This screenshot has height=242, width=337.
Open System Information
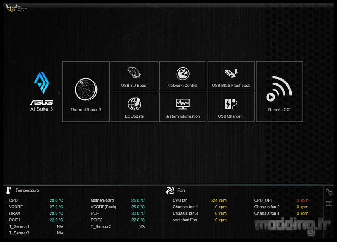tap(183, 107)
